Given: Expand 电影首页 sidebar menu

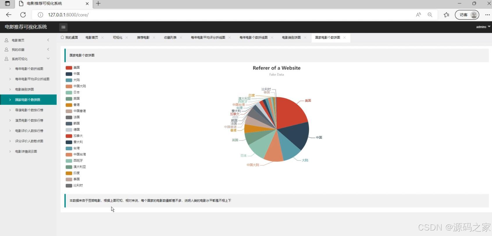Looking at the screenshot, I should coord(28,40).
